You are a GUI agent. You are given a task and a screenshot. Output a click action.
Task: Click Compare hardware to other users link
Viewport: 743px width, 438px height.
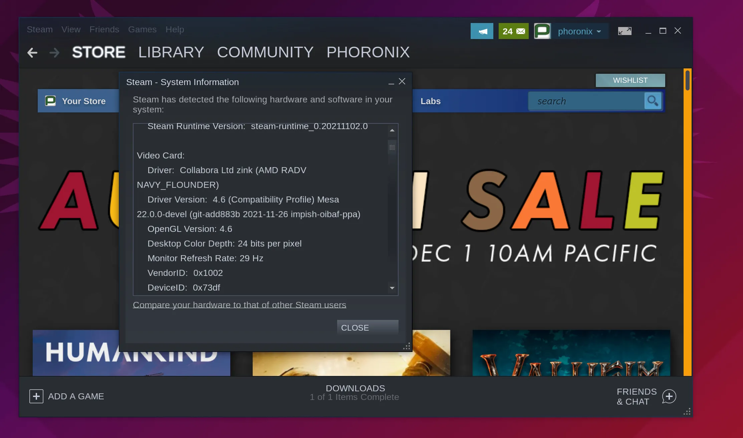click(240, 305)
